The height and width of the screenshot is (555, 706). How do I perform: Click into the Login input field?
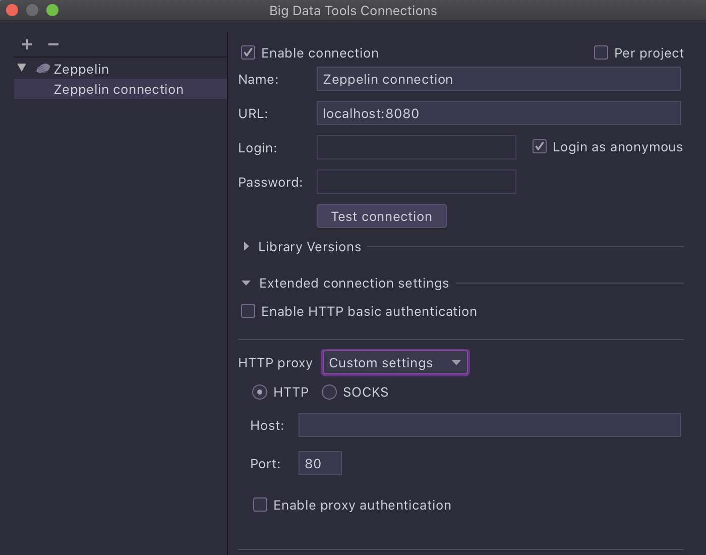tap(417, 147)
